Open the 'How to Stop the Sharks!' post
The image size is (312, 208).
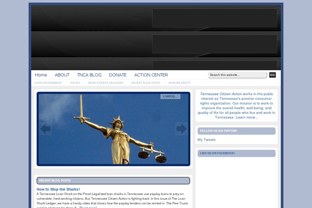point(58,189)
